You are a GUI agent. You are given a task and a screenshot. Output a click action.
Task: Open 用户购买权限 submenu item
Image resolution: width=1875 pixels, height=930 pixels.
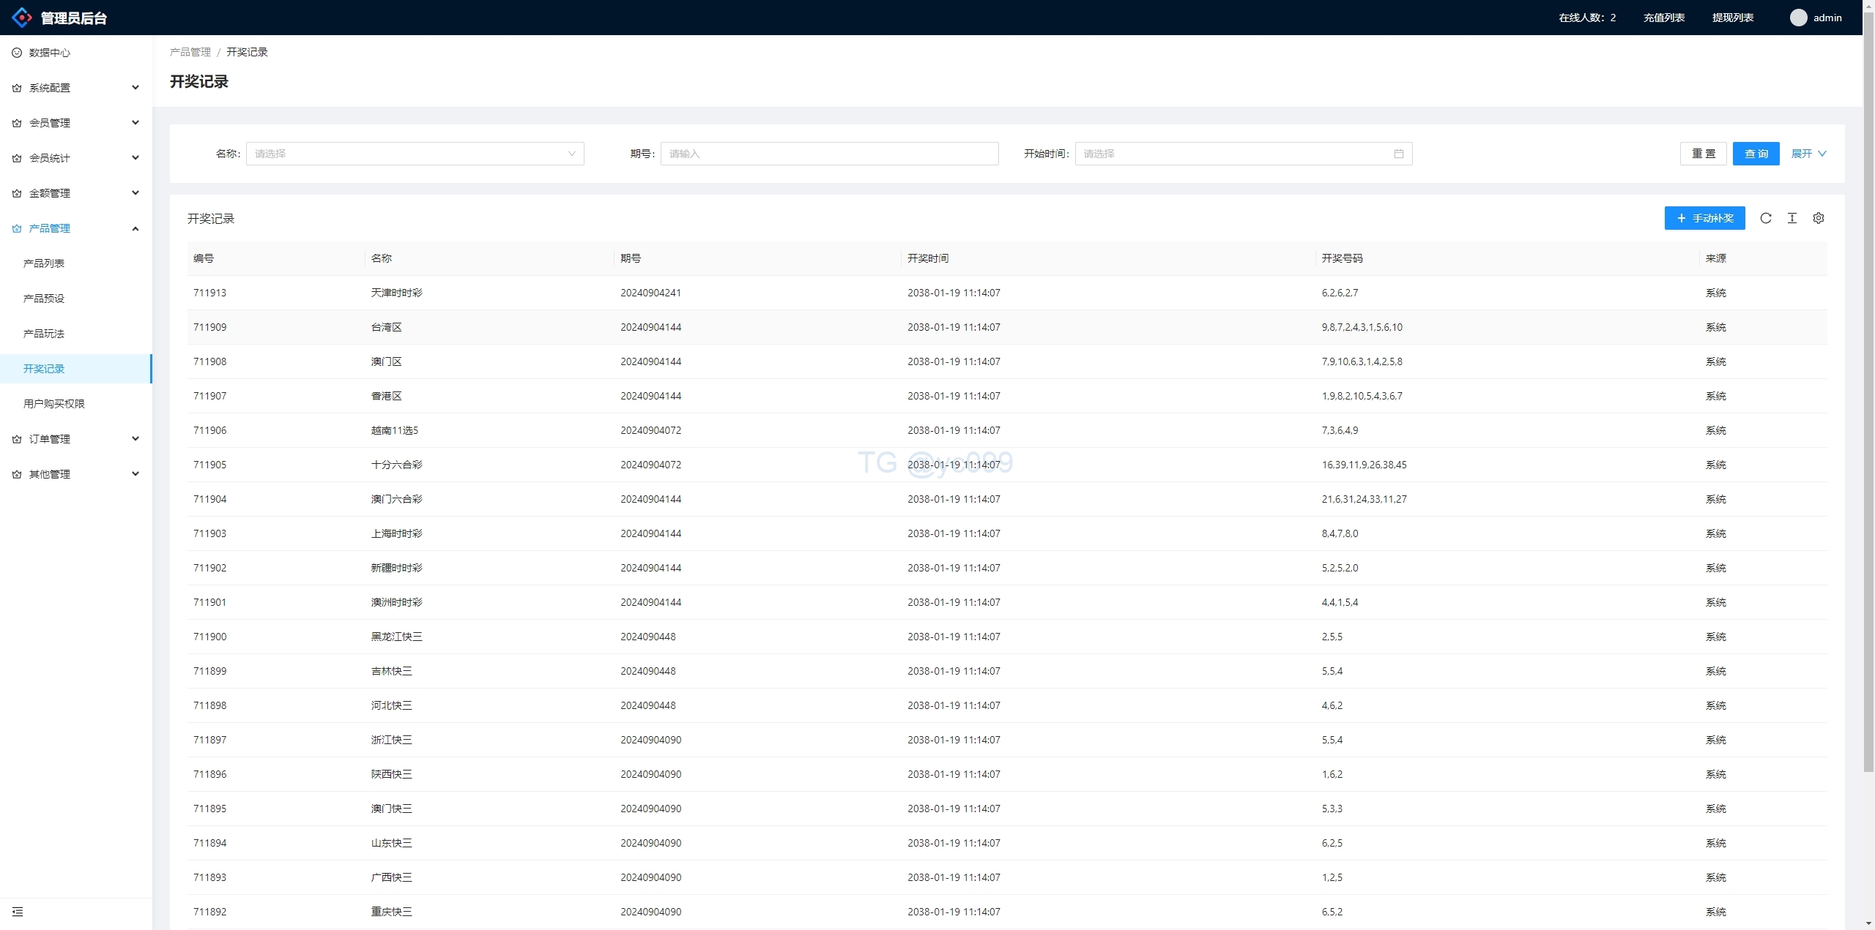(54, 404)
